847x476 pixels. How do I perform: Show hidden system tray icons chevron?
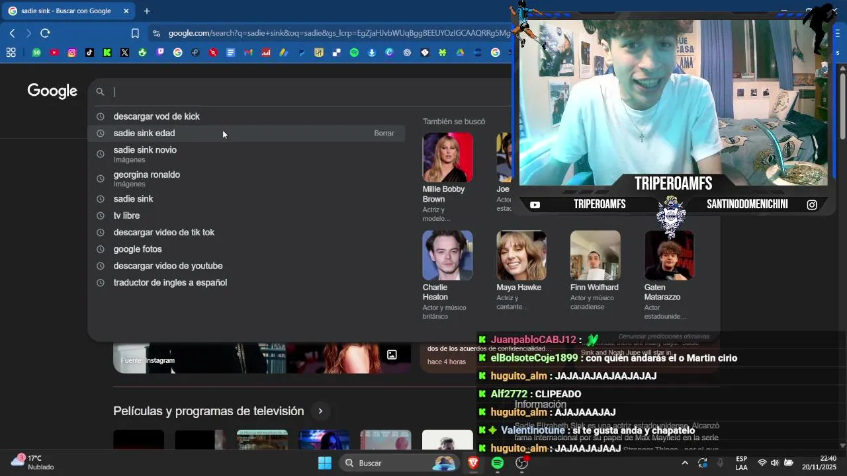point(685,463)
